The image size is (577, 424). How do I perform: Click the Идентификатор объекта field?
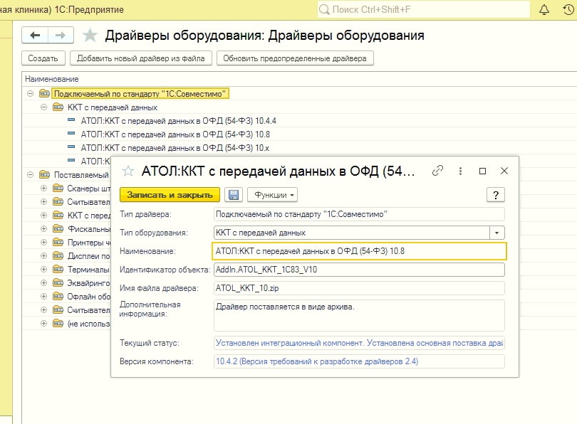tap(359, 270)
